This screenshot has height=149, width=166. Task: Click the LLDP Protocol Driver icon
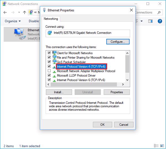54,76
